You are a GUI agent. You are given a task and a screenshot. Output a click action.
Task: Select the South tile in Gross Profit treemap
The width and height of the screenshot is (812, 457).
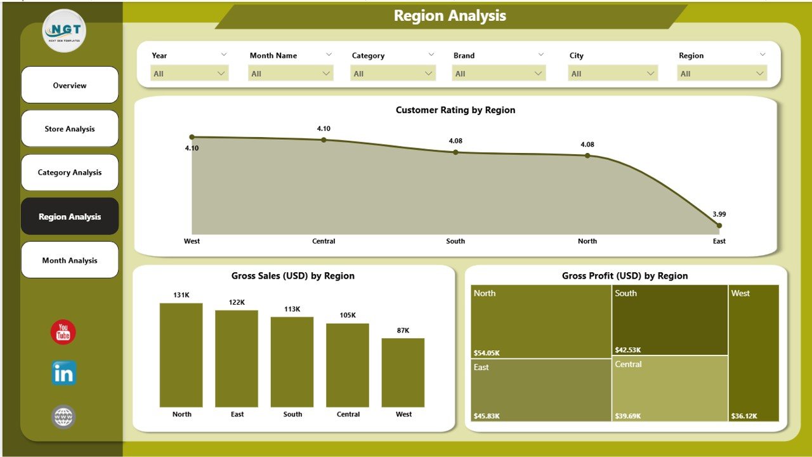click(x=669, y=319)
